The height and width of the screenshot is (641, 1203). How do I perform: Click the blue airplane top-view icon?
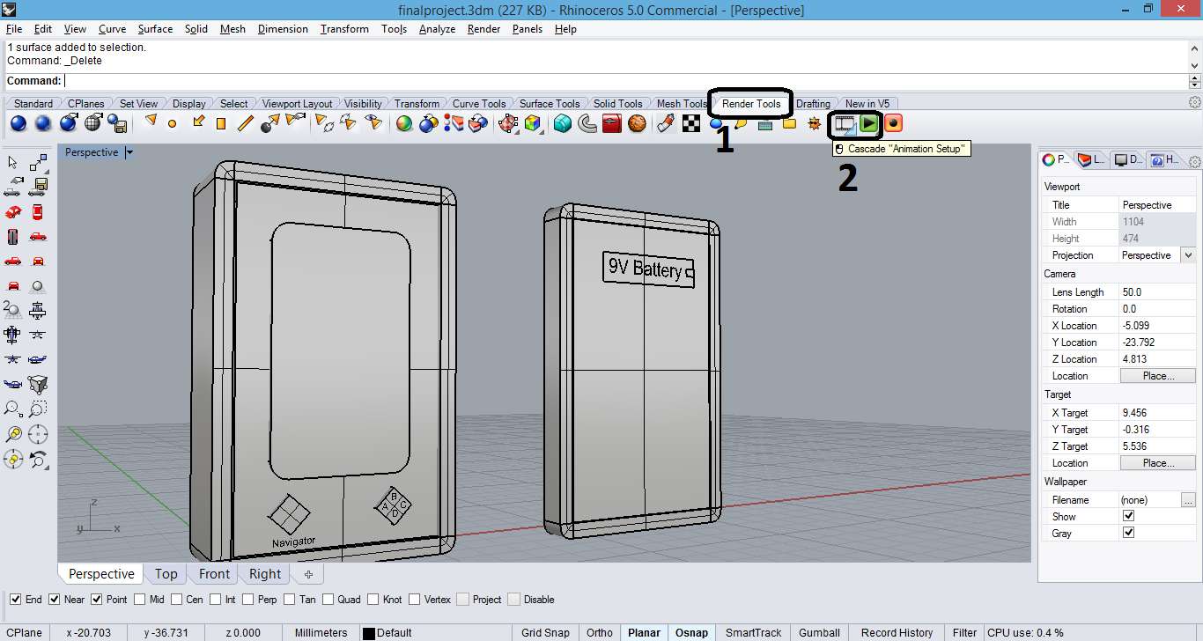(13, 335)
